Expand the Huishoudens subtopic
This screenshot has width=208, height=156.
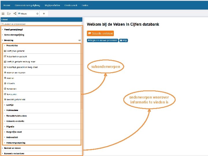pos(5,110)
